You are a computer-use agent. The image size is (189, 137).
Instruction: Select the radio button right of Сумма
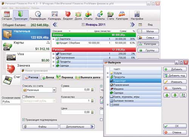(101, 86)
